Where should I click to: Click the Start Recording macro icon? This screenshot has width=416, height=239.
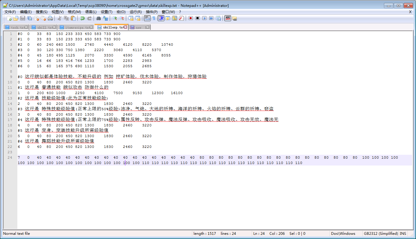tap(191, 19)
